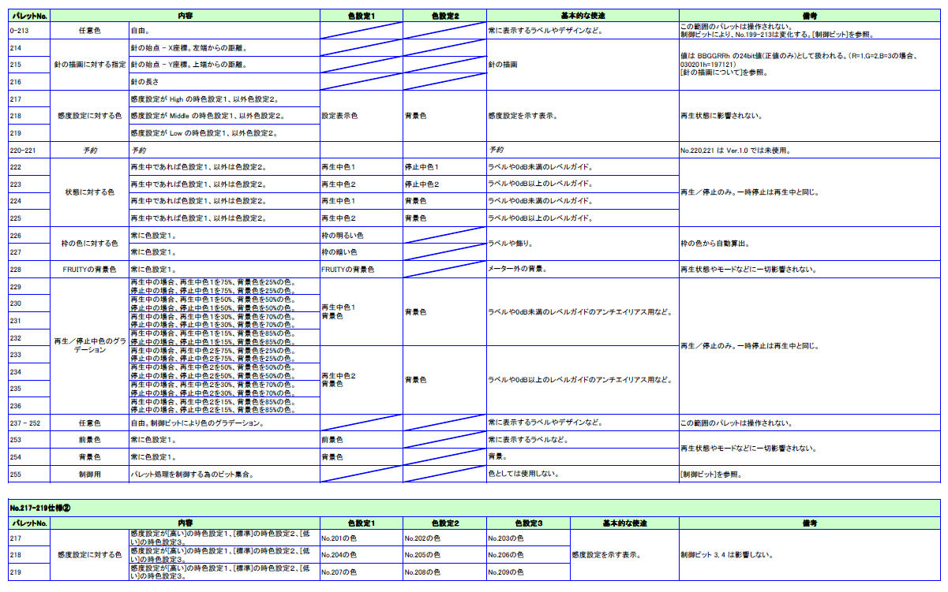
Task: Select the 枠の色から自動算出。 remark cell
Action: (x=811, y=244)
